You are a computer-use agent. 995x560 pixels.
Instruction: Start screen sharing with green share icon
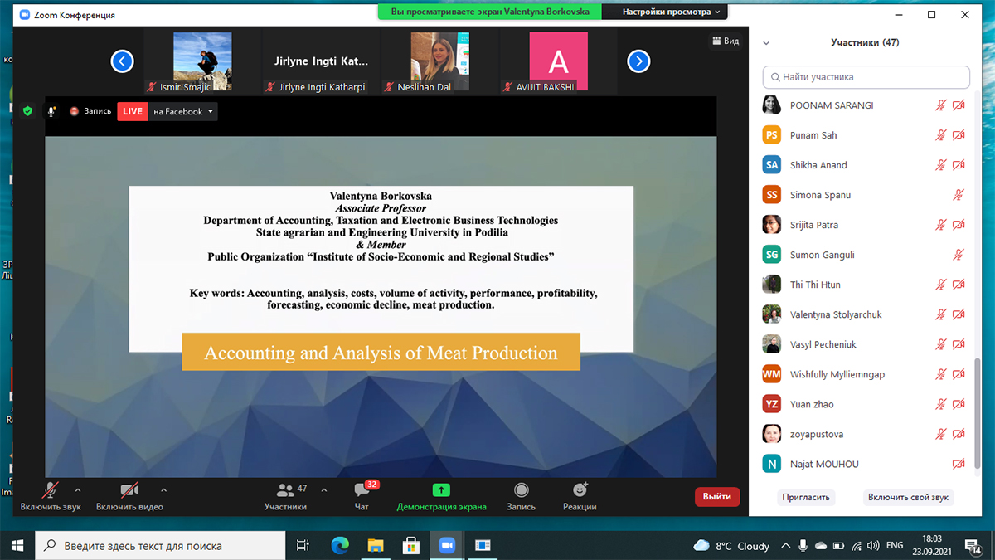441,491
